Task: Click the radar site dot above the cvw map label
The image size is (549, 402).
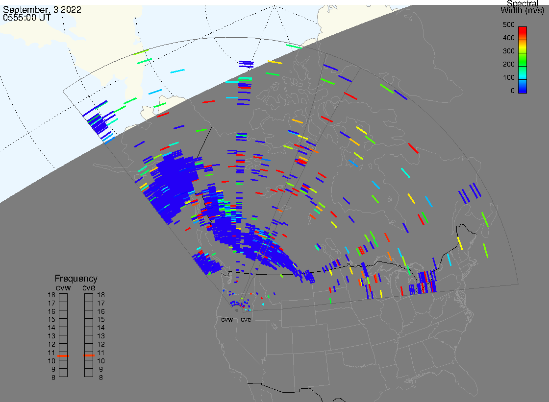Action: pos(237,310)
